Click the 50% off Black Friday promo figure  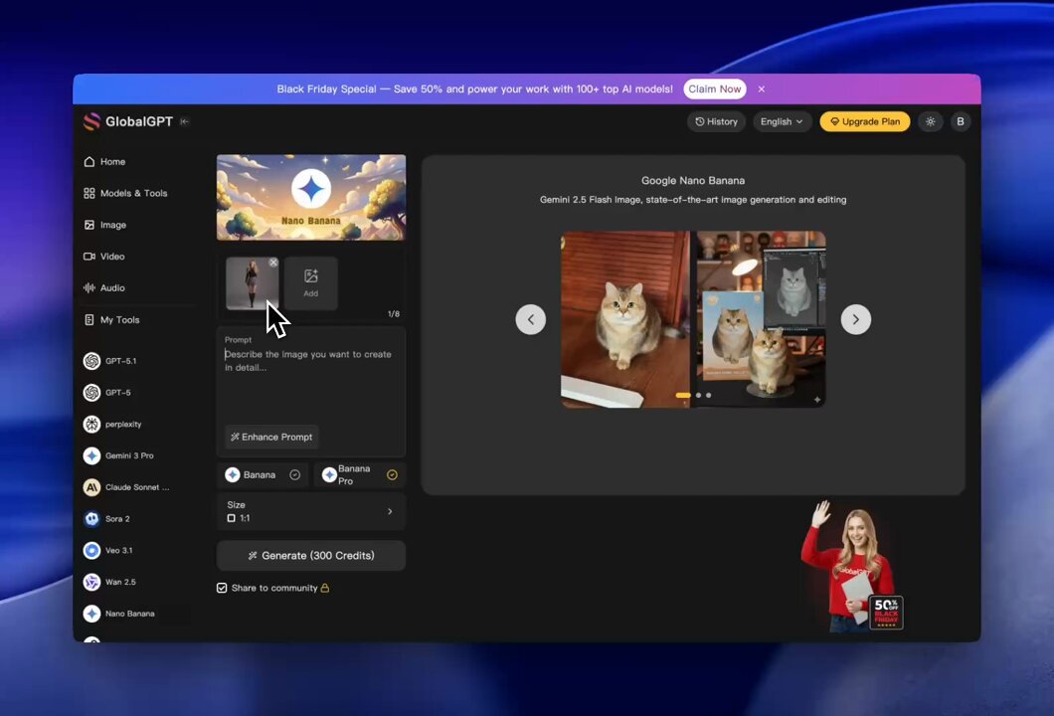click(852, 566)
